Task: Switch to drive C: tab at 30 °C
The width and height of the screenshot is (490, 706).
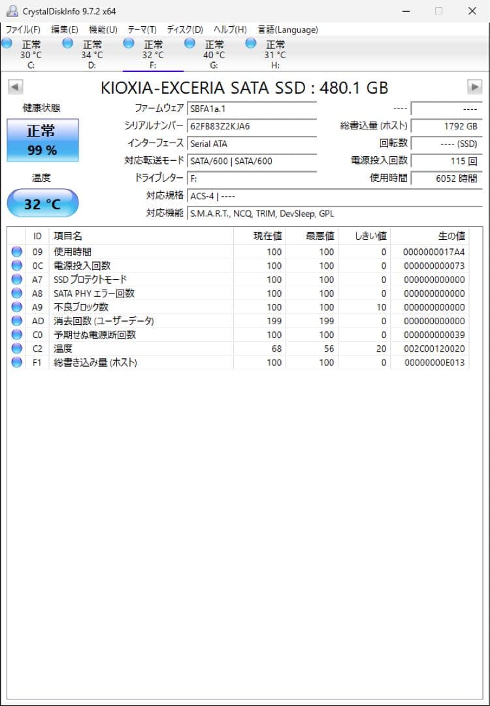Action: point(31,54)
